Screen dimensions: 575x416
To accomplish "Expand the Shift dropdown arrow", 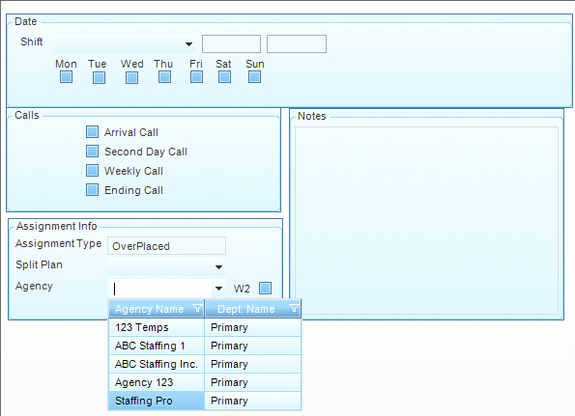I will [188, 44].
